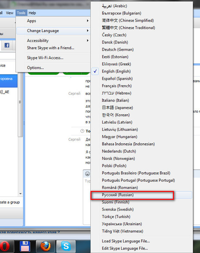
Task: Expand the Accessibility submenu
Action: pos(53,40)
